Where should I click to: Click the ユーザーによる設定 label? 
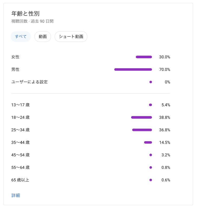click(29, 82)
